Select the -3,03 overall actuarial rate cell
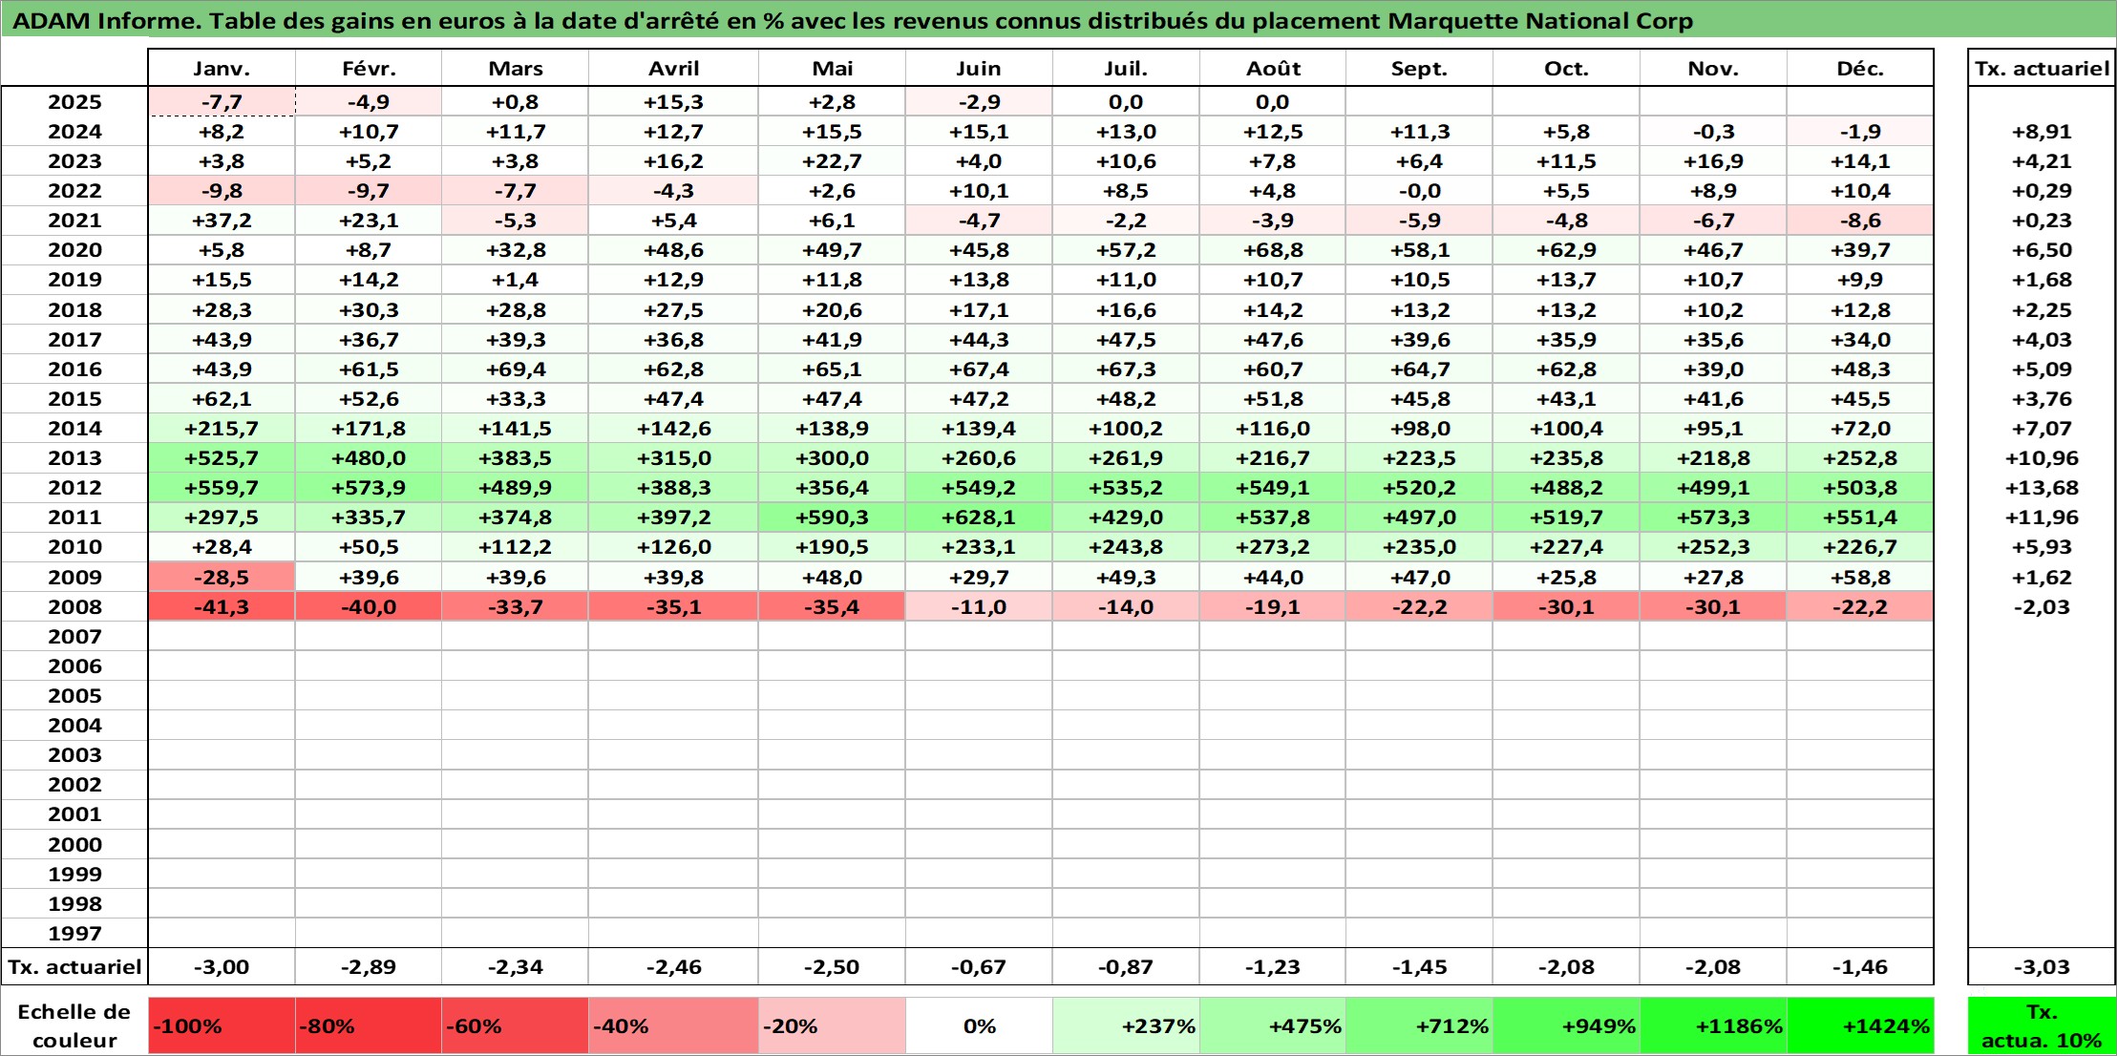The image size is (2117, 1056). (x=2042, y=967)
